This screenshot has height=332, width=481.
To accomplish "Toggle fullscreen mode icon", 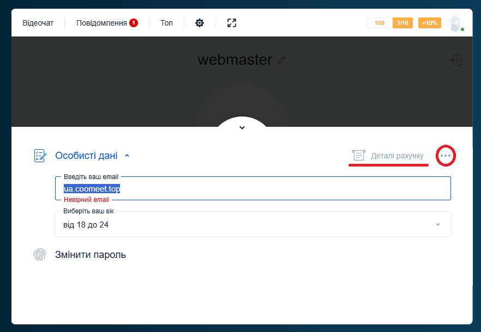I will tap(232, 23).
